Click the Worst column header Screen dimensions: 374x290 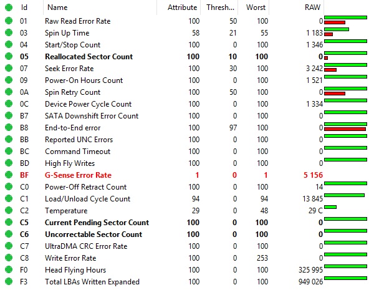(256, 7)
